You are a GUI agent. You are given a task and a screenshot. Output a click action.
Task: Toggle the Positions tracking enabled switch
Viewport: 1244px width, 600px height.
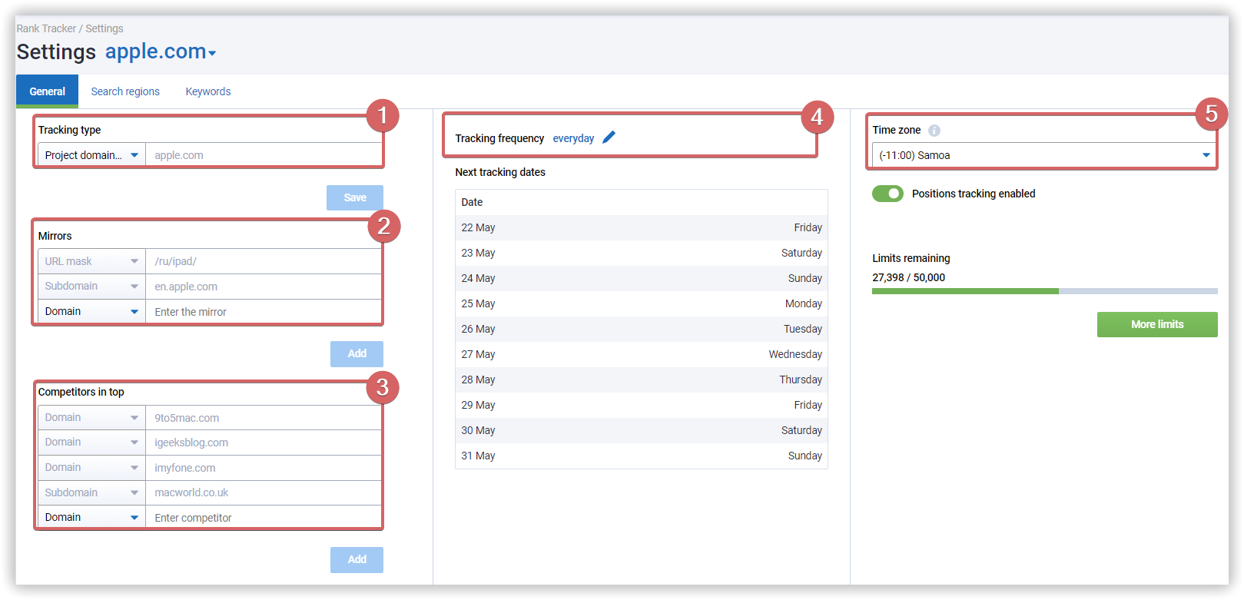pyautogui.click(x=887, y=194)
